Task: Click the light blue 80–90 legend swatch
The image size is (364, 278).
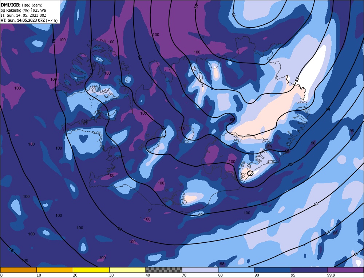Action: click(x=236, y=270)
